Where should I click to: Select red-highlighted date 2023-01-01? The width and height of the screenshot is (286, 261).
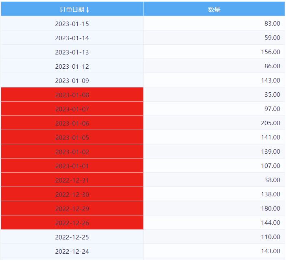point(72,166)
